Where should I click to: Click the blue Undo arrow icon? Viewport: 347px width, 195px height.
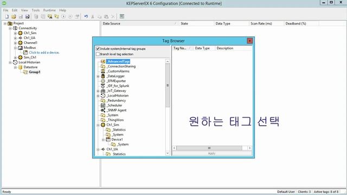[x=86, y=16]
